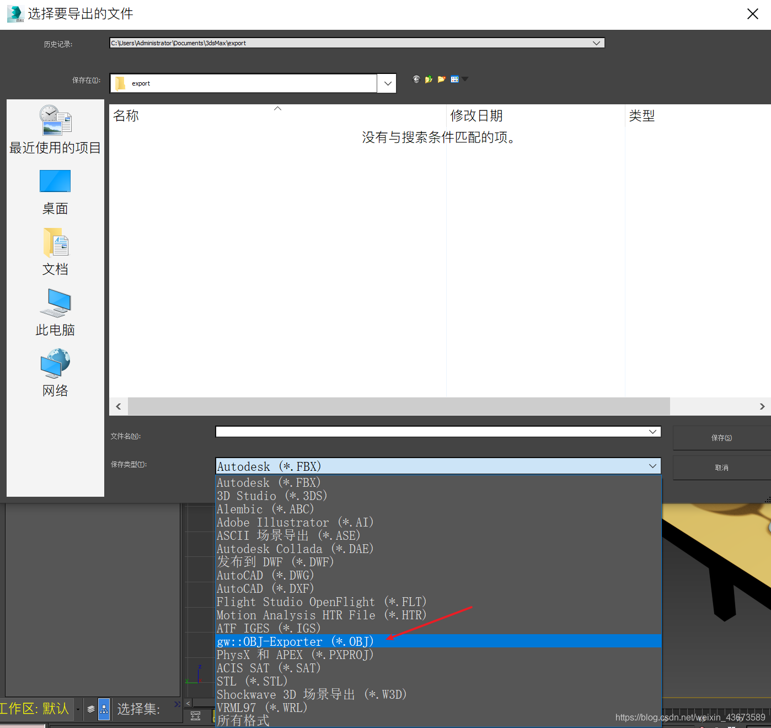Open Recent Items (最近使用的项目) location
Screen dimensions: 771x728
pyautogui.click(x=55, y=130)
